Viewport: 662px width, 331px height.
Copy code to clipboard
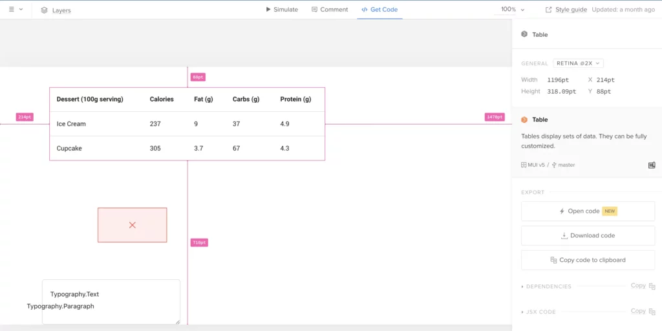588,260
